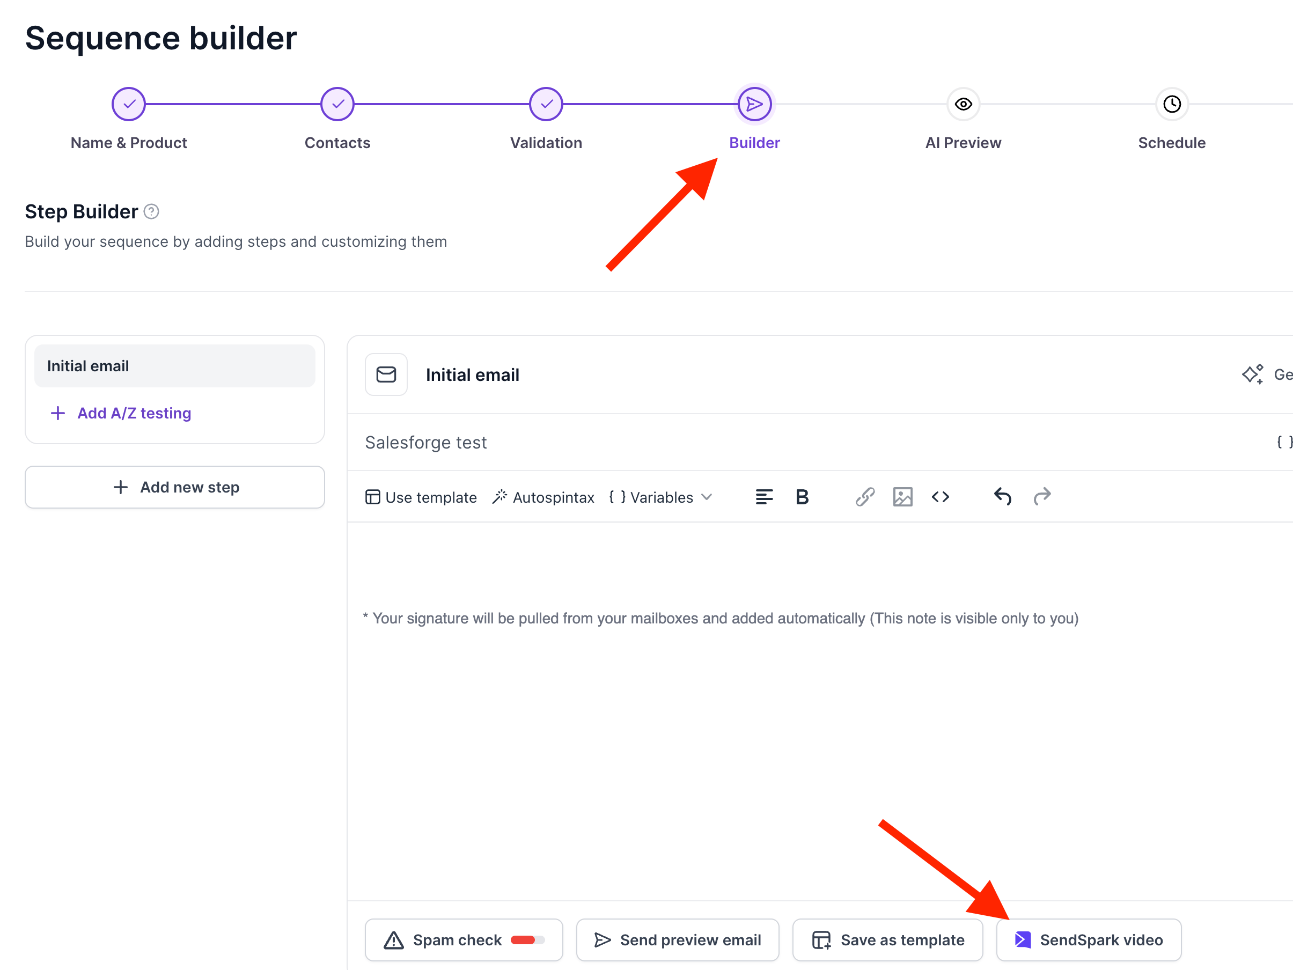Insert variable via subject braces icon
The width and height of the screenshot is (1293, 970).
pyautogui.click(x=1284, y=443)
